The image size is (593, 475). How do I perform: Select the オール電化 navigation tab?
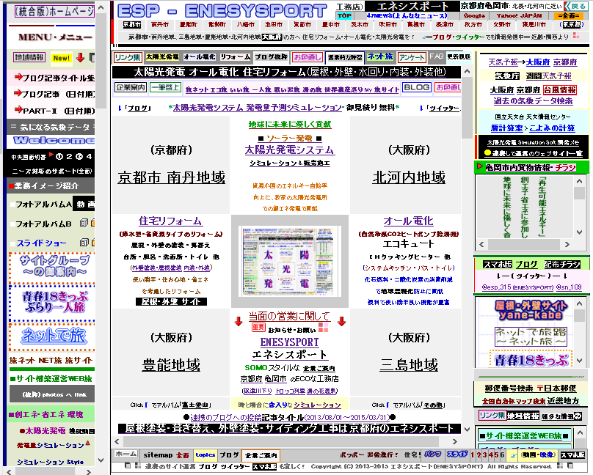(x=199, y=56)
